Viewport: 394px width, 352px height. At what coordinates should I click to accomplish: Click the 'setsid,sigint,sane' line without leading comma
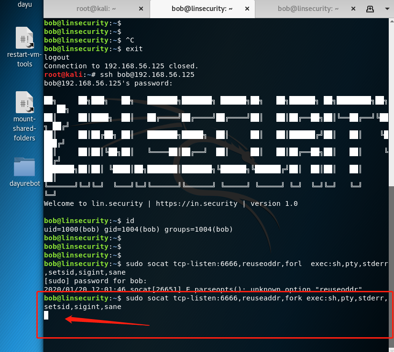coord(82,307)
